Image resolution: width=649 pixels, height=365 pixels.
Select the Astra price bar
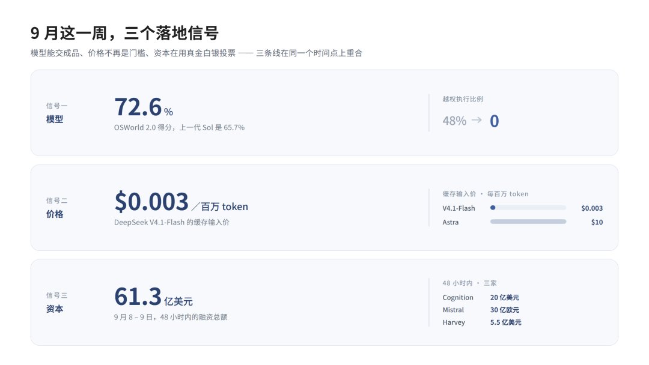tap(528, 222)
